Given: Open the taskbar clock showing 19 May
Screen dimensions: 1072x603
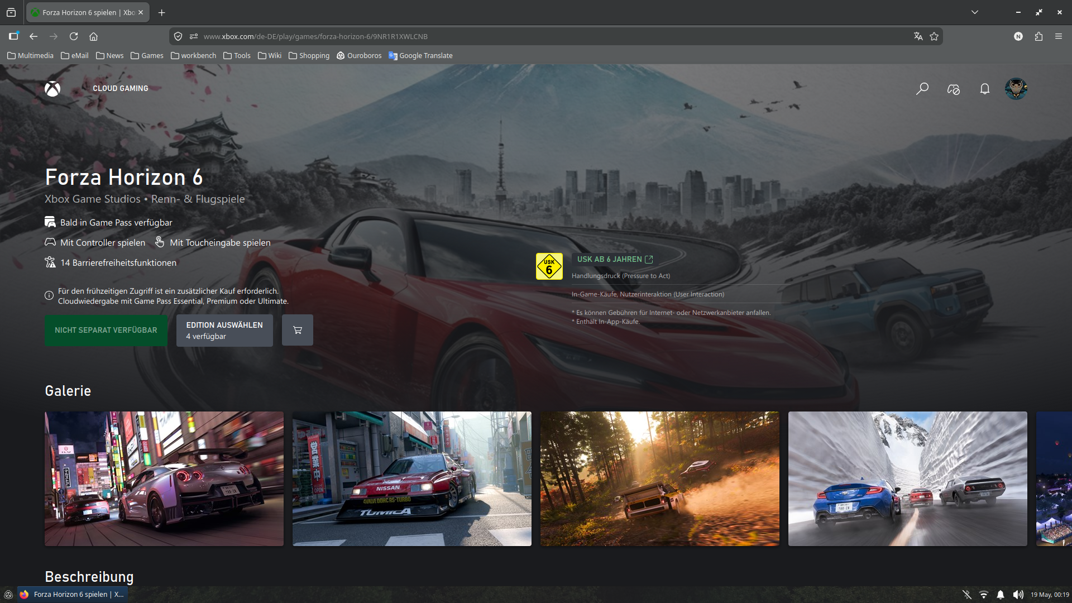Looking at the screenshot, I should (1050, 595).
